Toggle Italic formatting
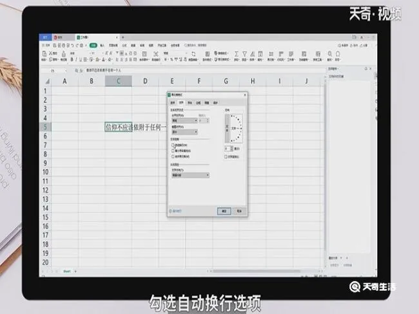419x314 pixels. 76,59
